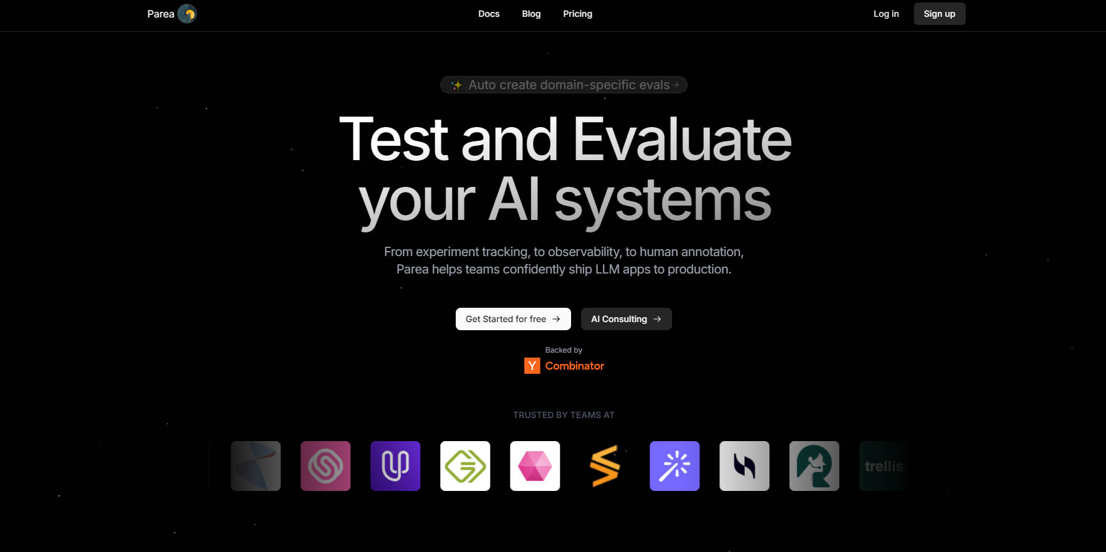Image resolution: width=1106 pixels, height=552 pixels.
Task: Click the pink hexagon gem logo
Action: 535,466
